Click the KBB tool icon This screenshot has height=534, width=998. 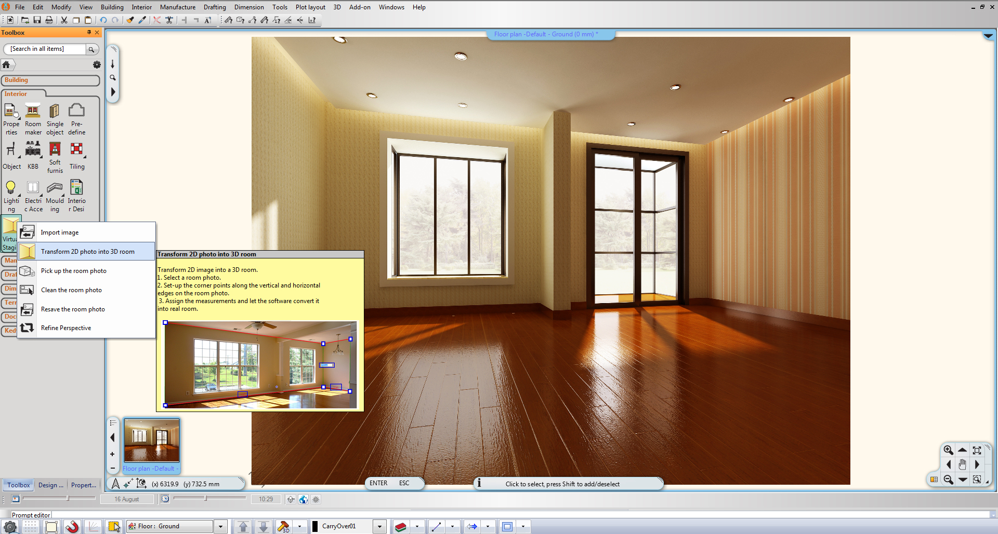point(33,150)
